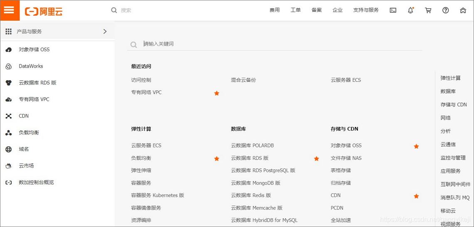Viewport: 474px width, 227px height.
Task: Click the DataWorks sidebar icon
Action: pos(9,66)
